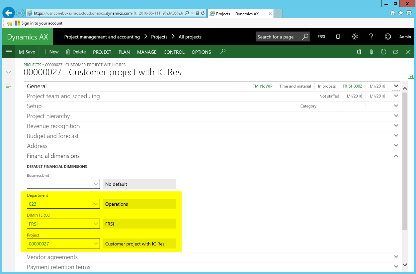Open the hamburger navigation menu

[x=9, y=52]
